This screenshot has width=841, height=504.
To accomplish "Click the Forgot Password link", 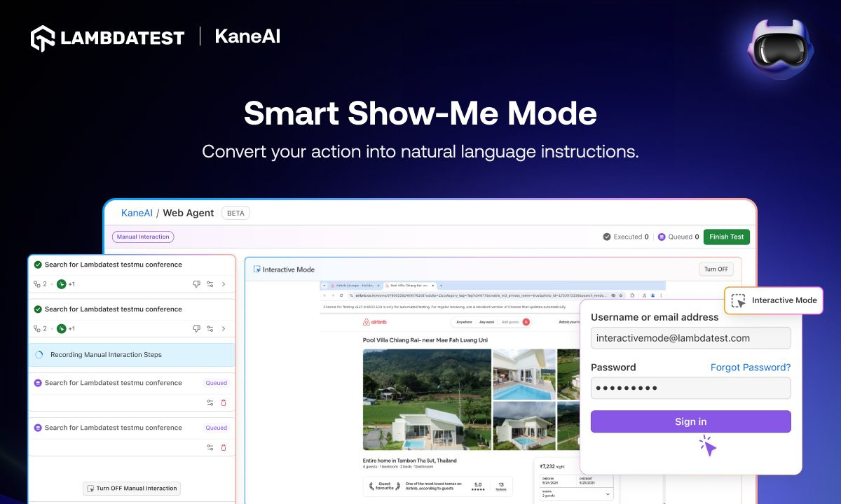I will 750,367.
